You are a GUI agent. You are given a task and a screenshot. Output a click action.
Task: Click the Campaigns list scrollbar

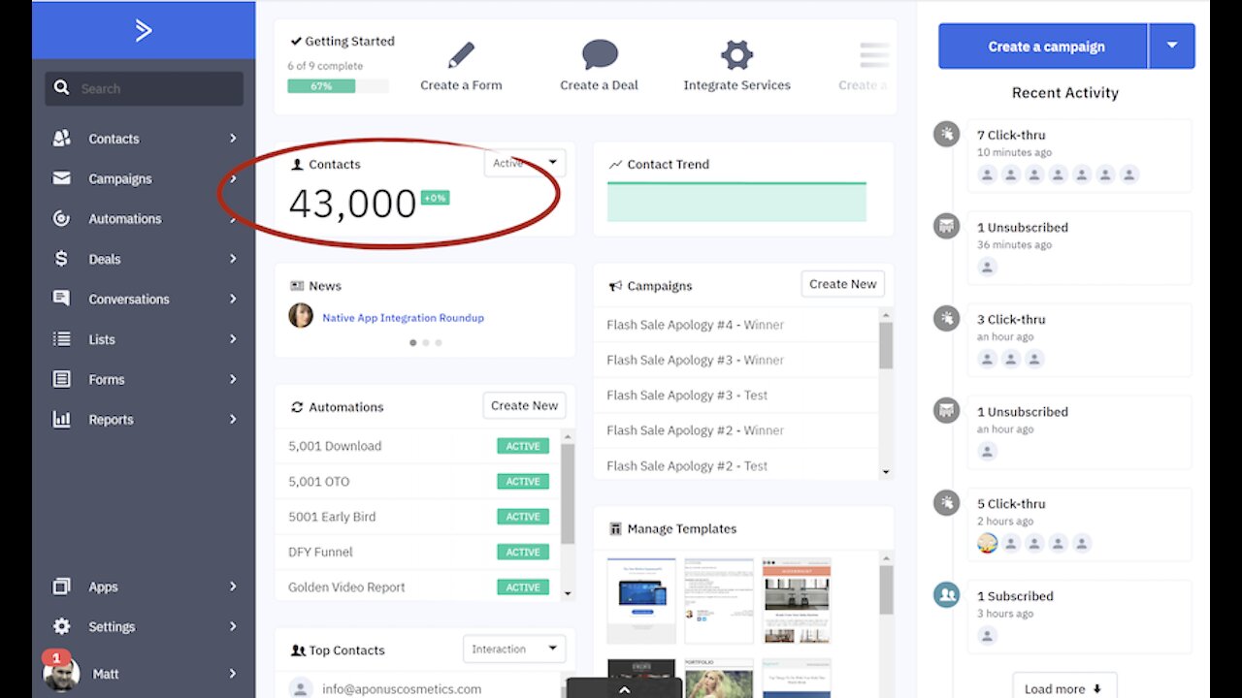pyautogui.click(x=886, y=346)
